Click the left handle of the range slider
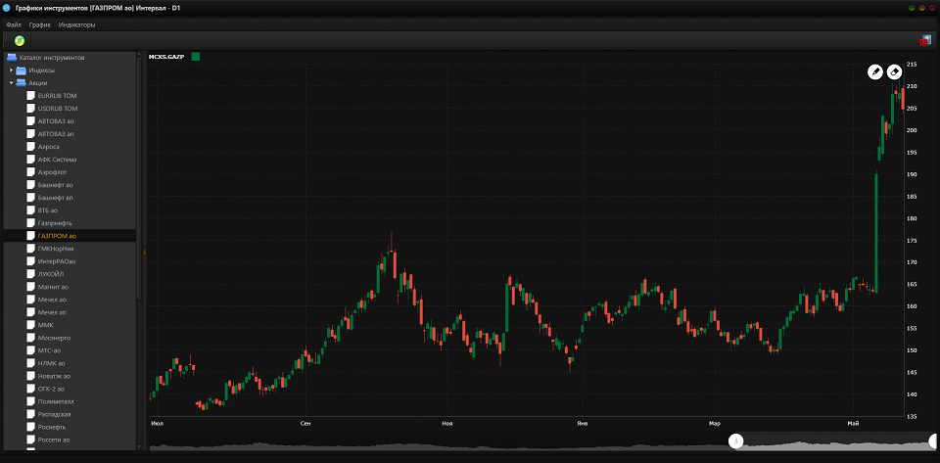Image resolution: width=940 pixels, height=463 pixels. click(736, 441)
